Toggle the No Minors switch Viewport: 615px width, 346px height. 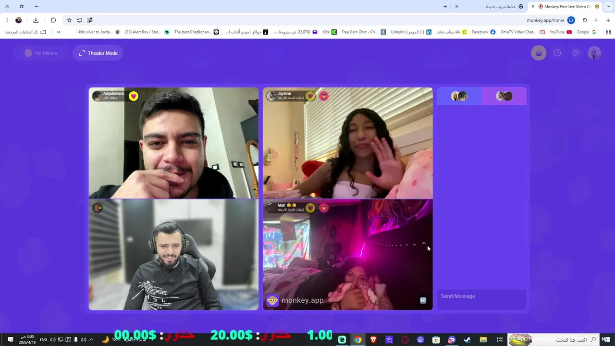pos(41,53)
